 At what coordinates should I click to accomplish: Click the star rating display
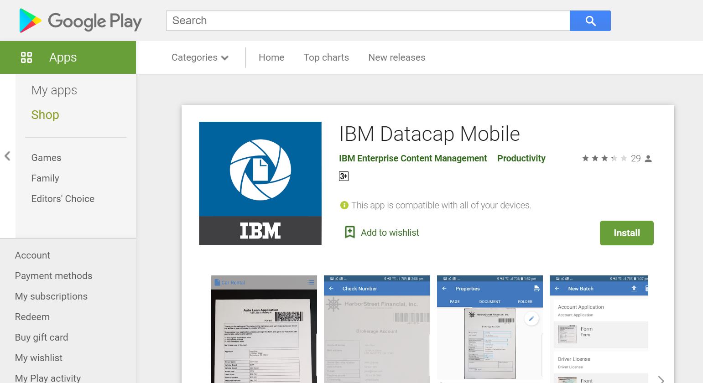pos(604,158)
